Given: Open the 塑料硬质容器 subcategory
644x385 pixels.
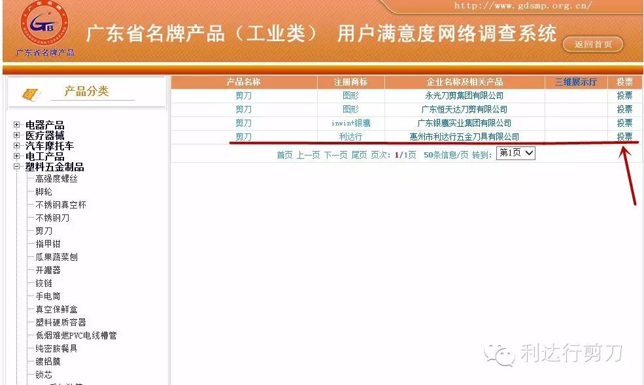Looking at the screenshot, I should [61, 322].
